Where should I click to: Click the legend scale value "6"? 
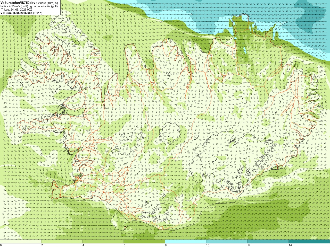point(125,245)
